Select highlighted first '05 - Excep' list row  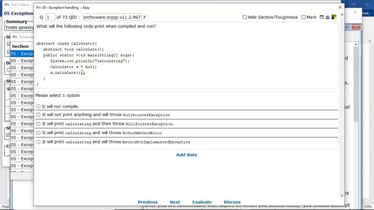click(x=22, y=54)
